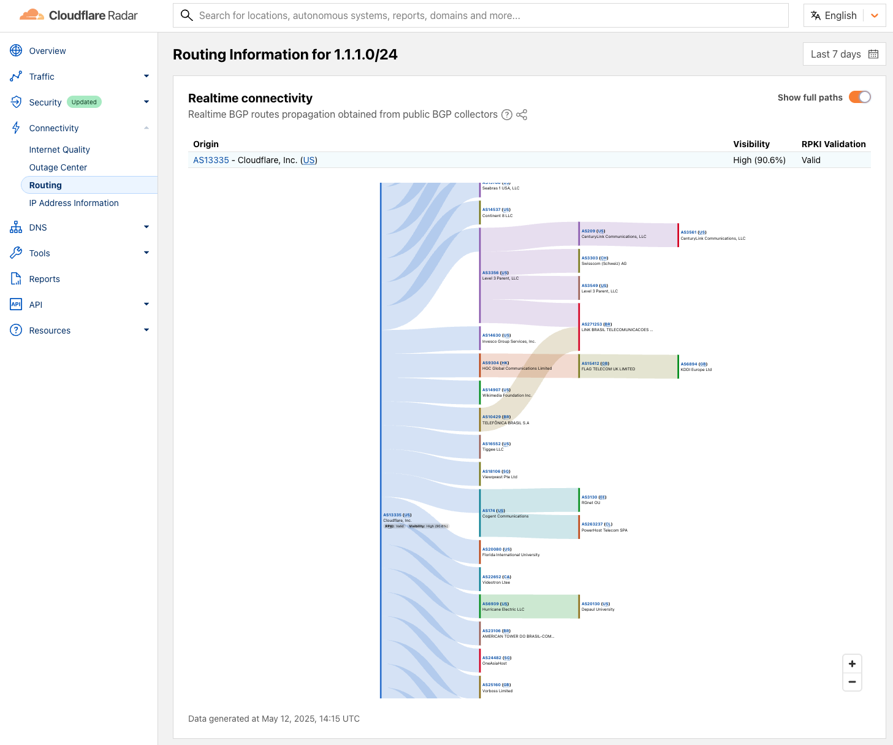Image resolution: width=893 pixels, height=745 pixels.
Task: Click the Updated badge beside Security
Action: [x=84, y=102]
